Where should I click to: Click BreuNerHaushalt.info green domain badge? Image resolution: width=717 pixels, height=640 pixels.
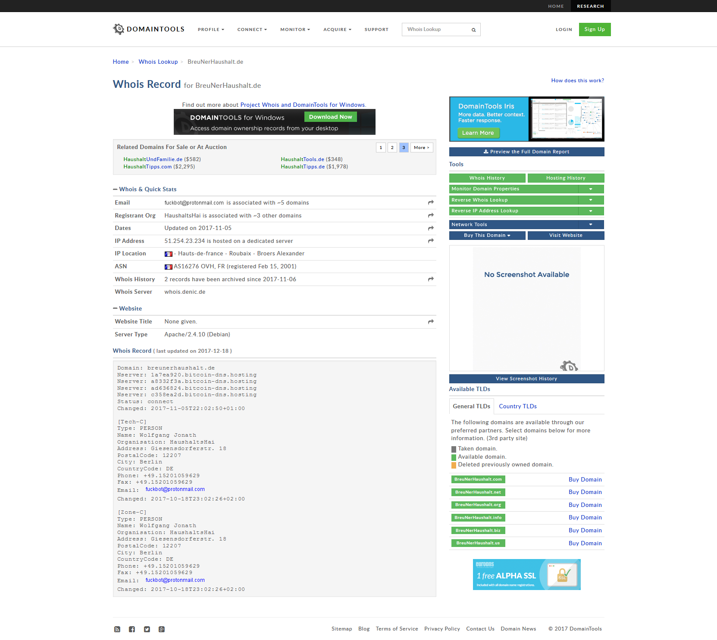(x=478, y=518)
